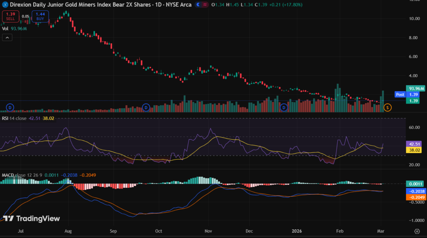Image resolution: width=427 pixels, height=238 pixels.
Task: Click the 93.96M volume label on axis
Action: pos(416,88)
